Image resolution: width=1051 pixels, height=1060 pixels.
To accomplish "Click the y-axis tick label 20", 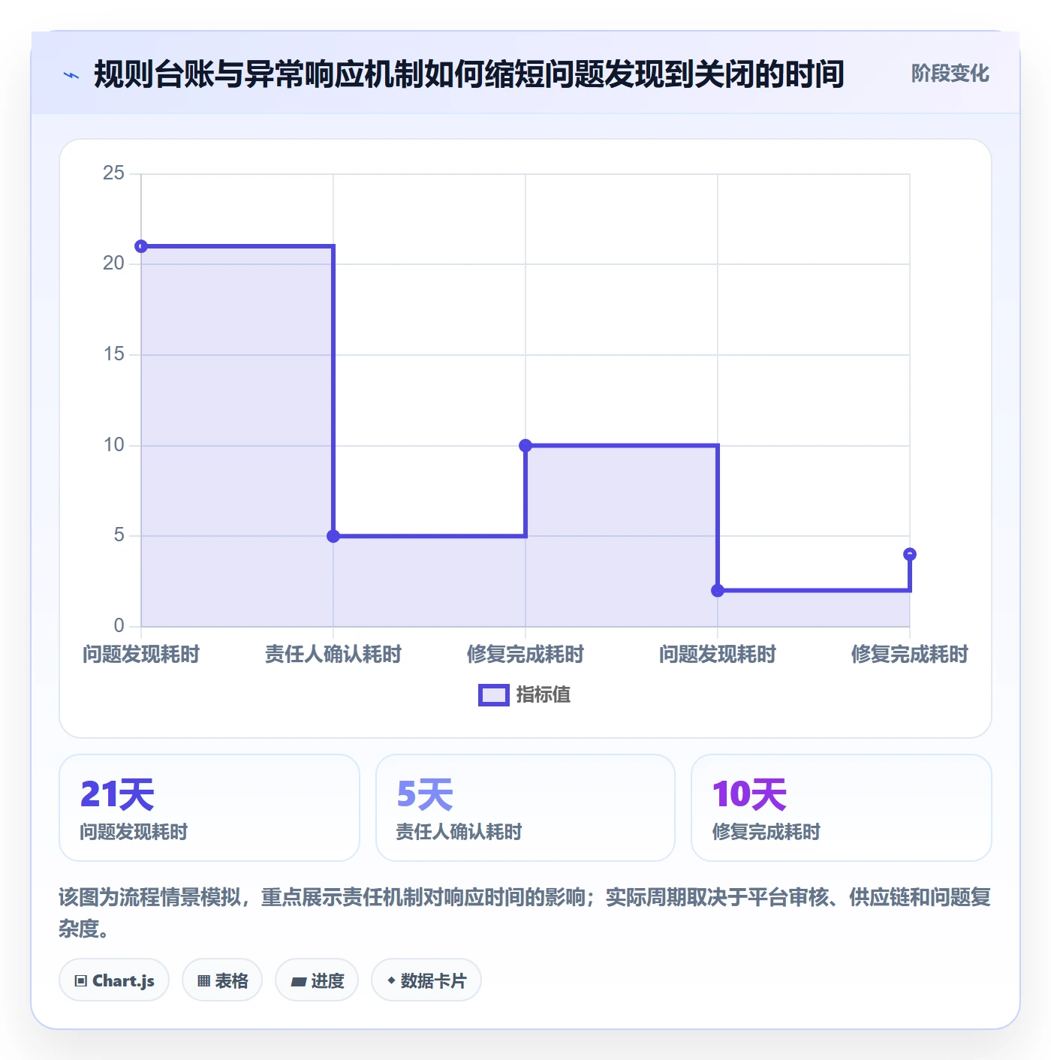I will click(x=113, y=263).
